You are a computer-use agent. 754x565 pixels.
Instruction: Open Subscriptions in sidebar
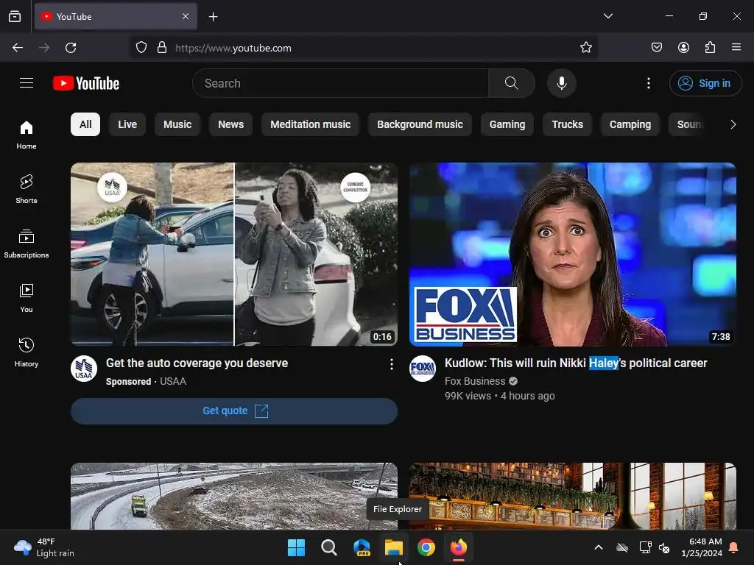(x=27, y=244)
